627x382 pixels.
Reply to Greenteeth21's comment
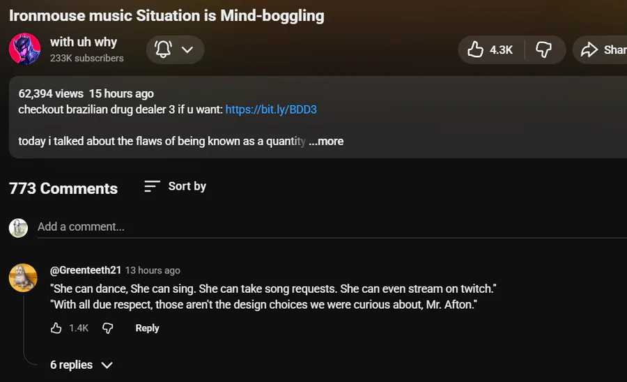147,328
